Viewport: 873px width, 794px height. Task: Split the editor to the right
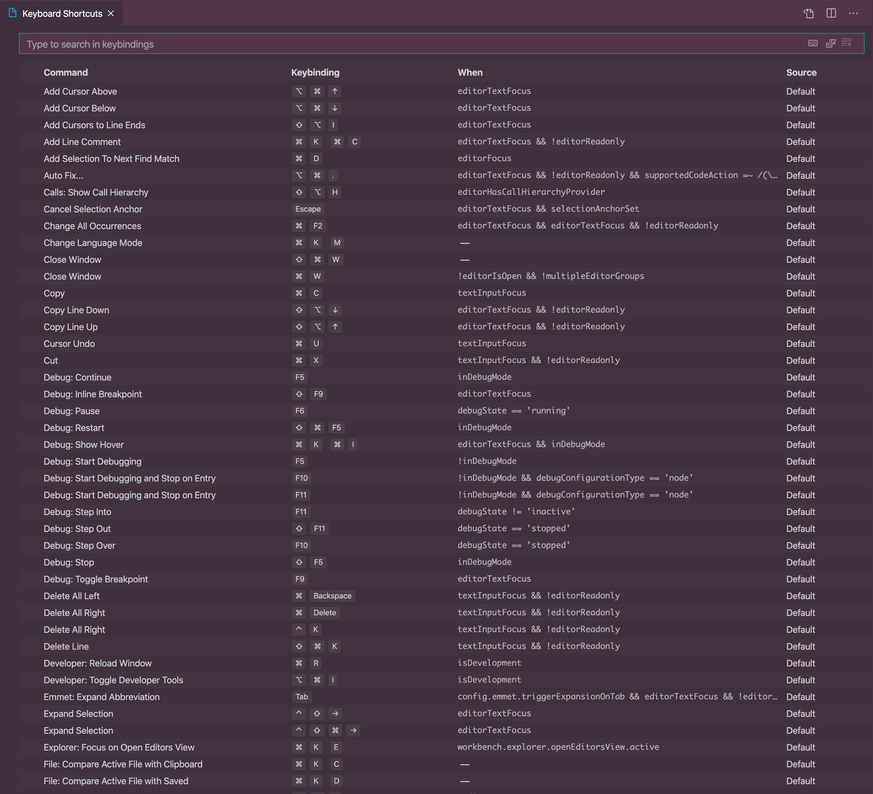click(x=831, y=13)
